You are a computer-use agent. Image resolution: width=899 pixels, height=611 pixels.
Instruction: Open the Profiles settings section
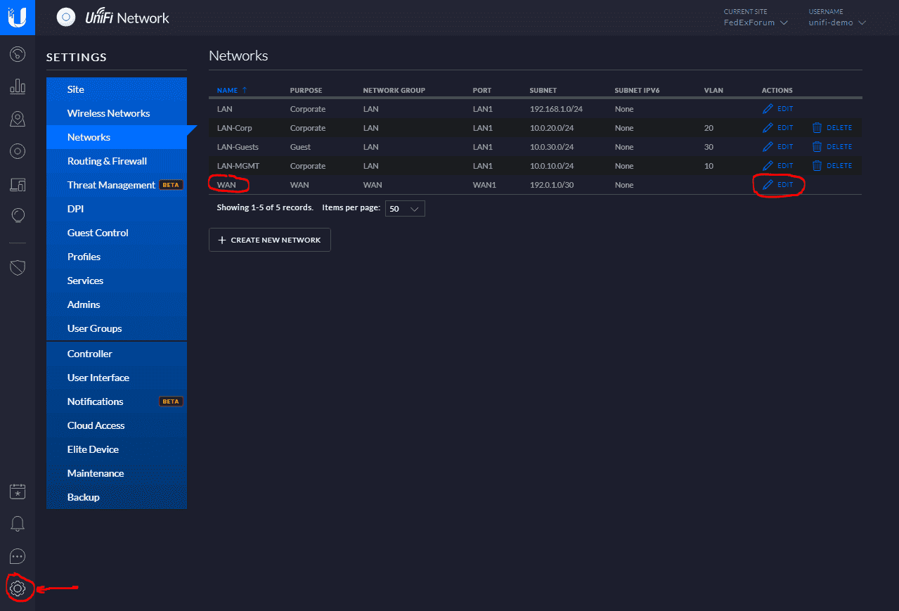coord(117,257)
